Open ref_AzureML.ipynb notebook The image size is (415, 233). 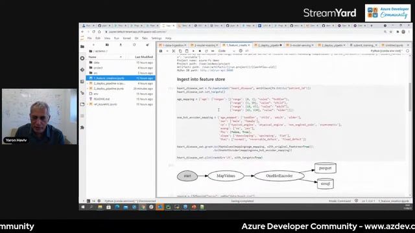point(121,104)
